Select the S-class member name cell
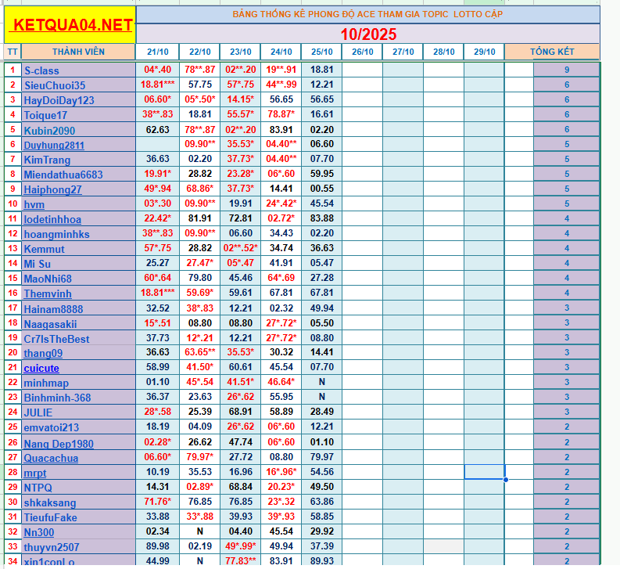620x569 pixels. pyautogui.click(x=78, y=70)
